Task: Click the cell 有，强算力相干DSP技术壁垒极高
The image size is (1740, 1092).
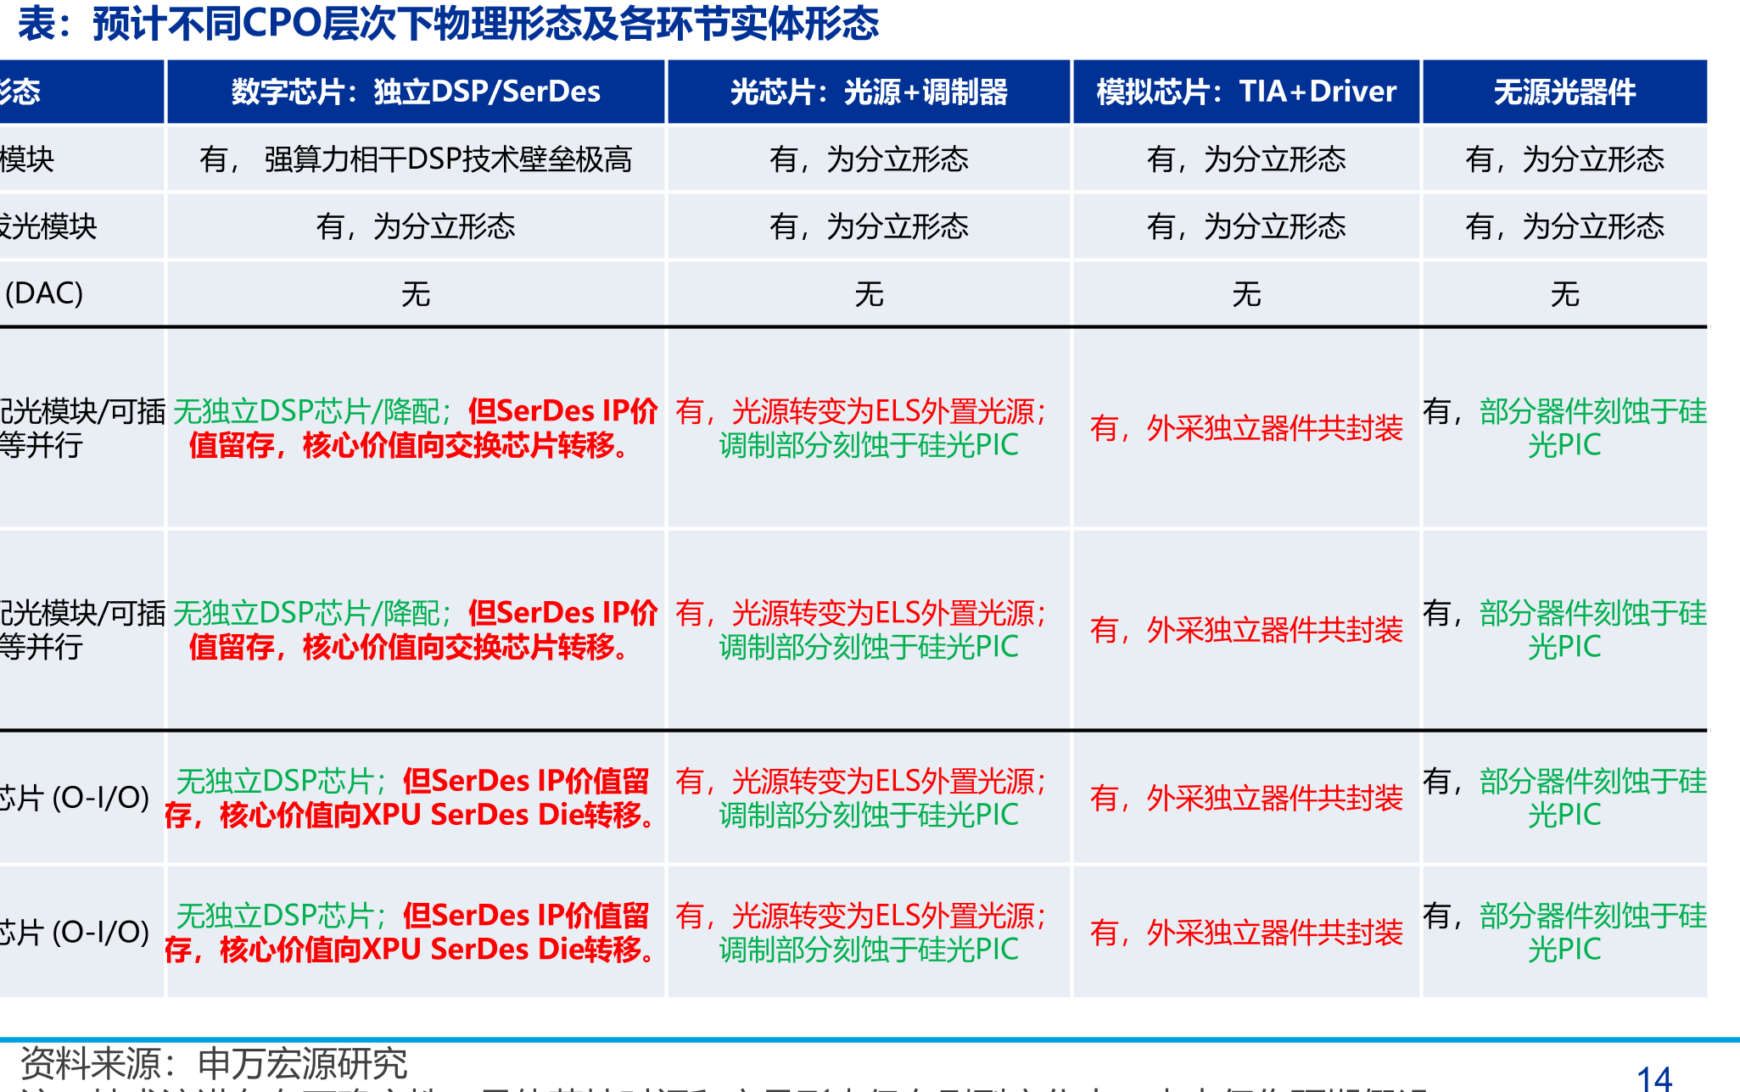Action: [x=416, y=159]
